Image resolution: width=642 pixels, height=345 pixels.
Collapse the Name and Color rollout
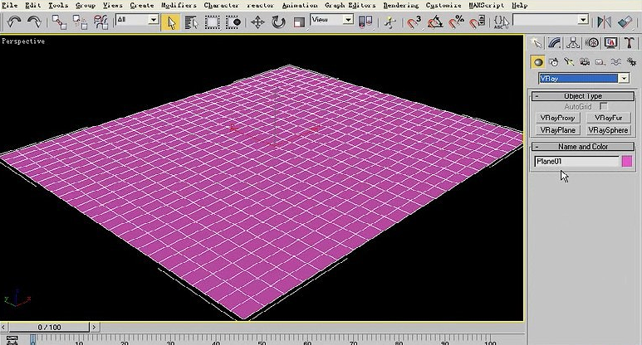[582, 147]
